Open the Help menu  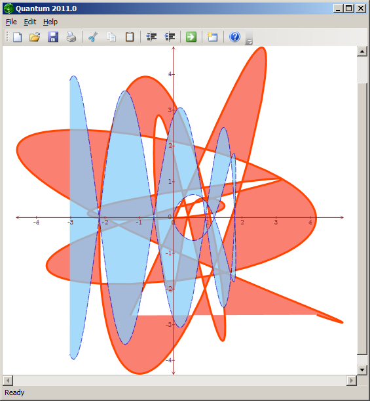[50, 22]
